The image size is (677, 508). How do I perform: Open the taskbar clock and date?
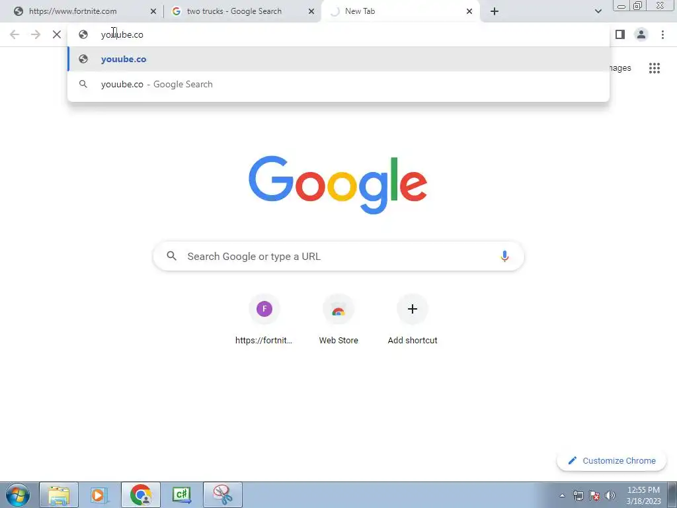point(643,495)
